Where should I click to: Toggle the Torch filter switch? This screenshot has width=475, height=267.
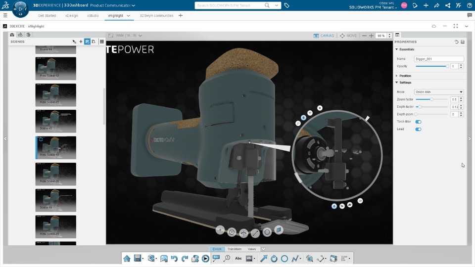(419, 122)
